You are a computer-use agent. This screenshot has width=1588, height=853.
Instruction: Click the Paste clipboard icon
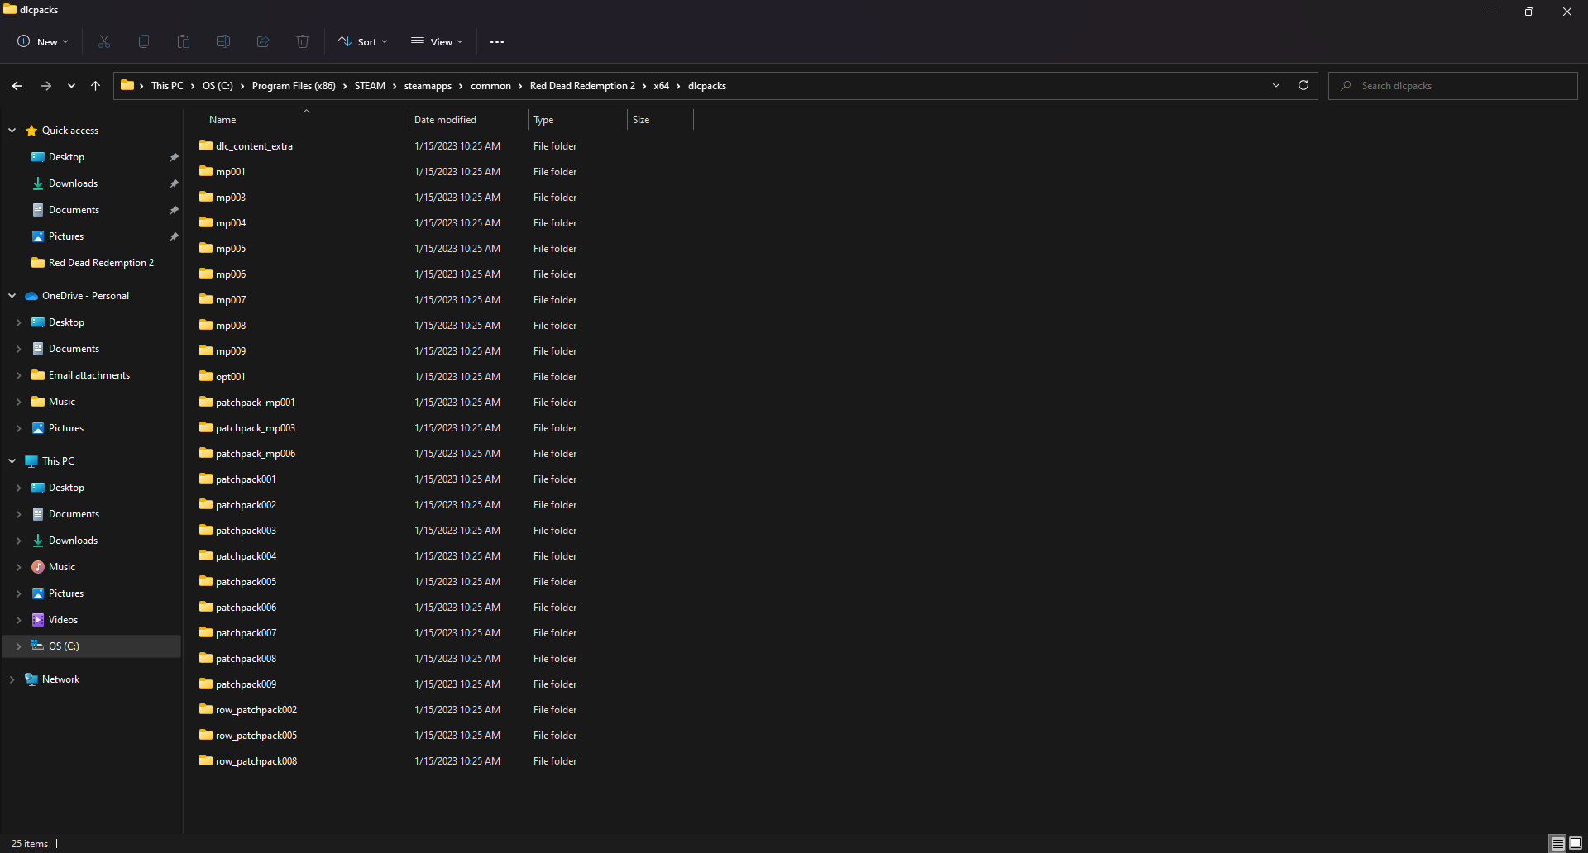pyautogui.click(x=184, y=41)
